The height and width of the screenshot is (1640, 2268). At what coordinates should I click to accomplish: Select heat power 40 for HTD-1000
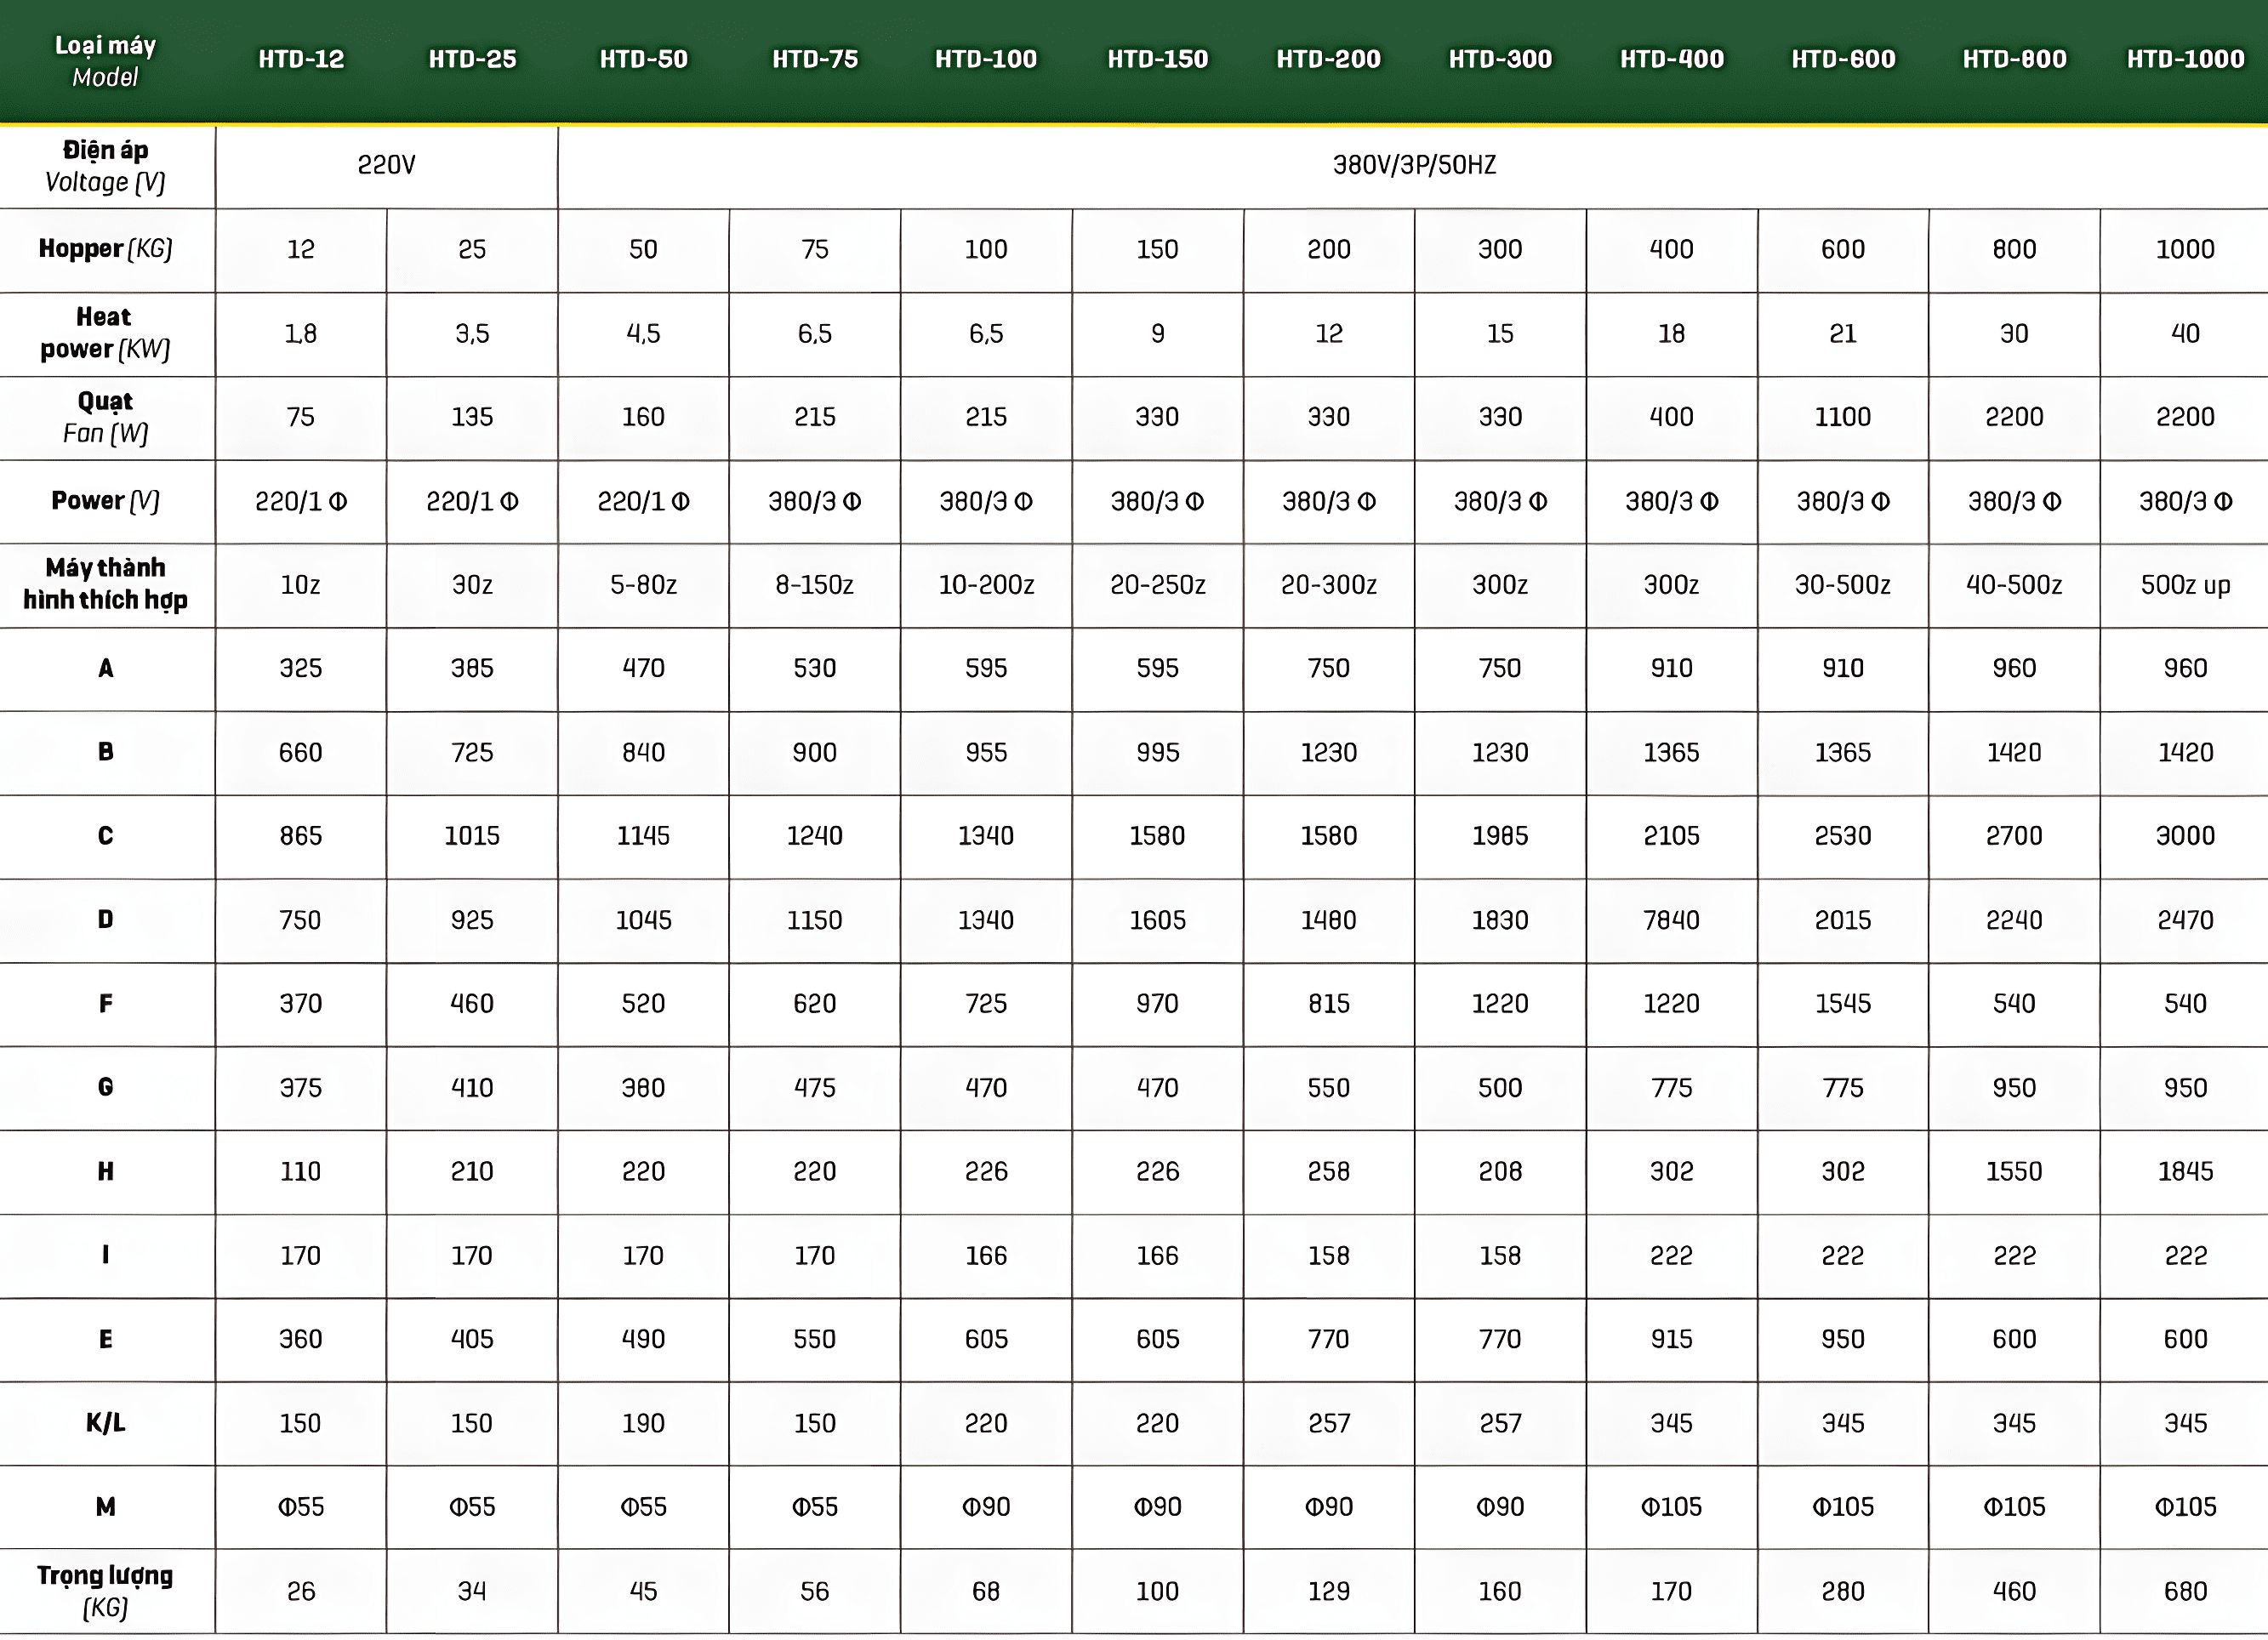point(2185,334)
